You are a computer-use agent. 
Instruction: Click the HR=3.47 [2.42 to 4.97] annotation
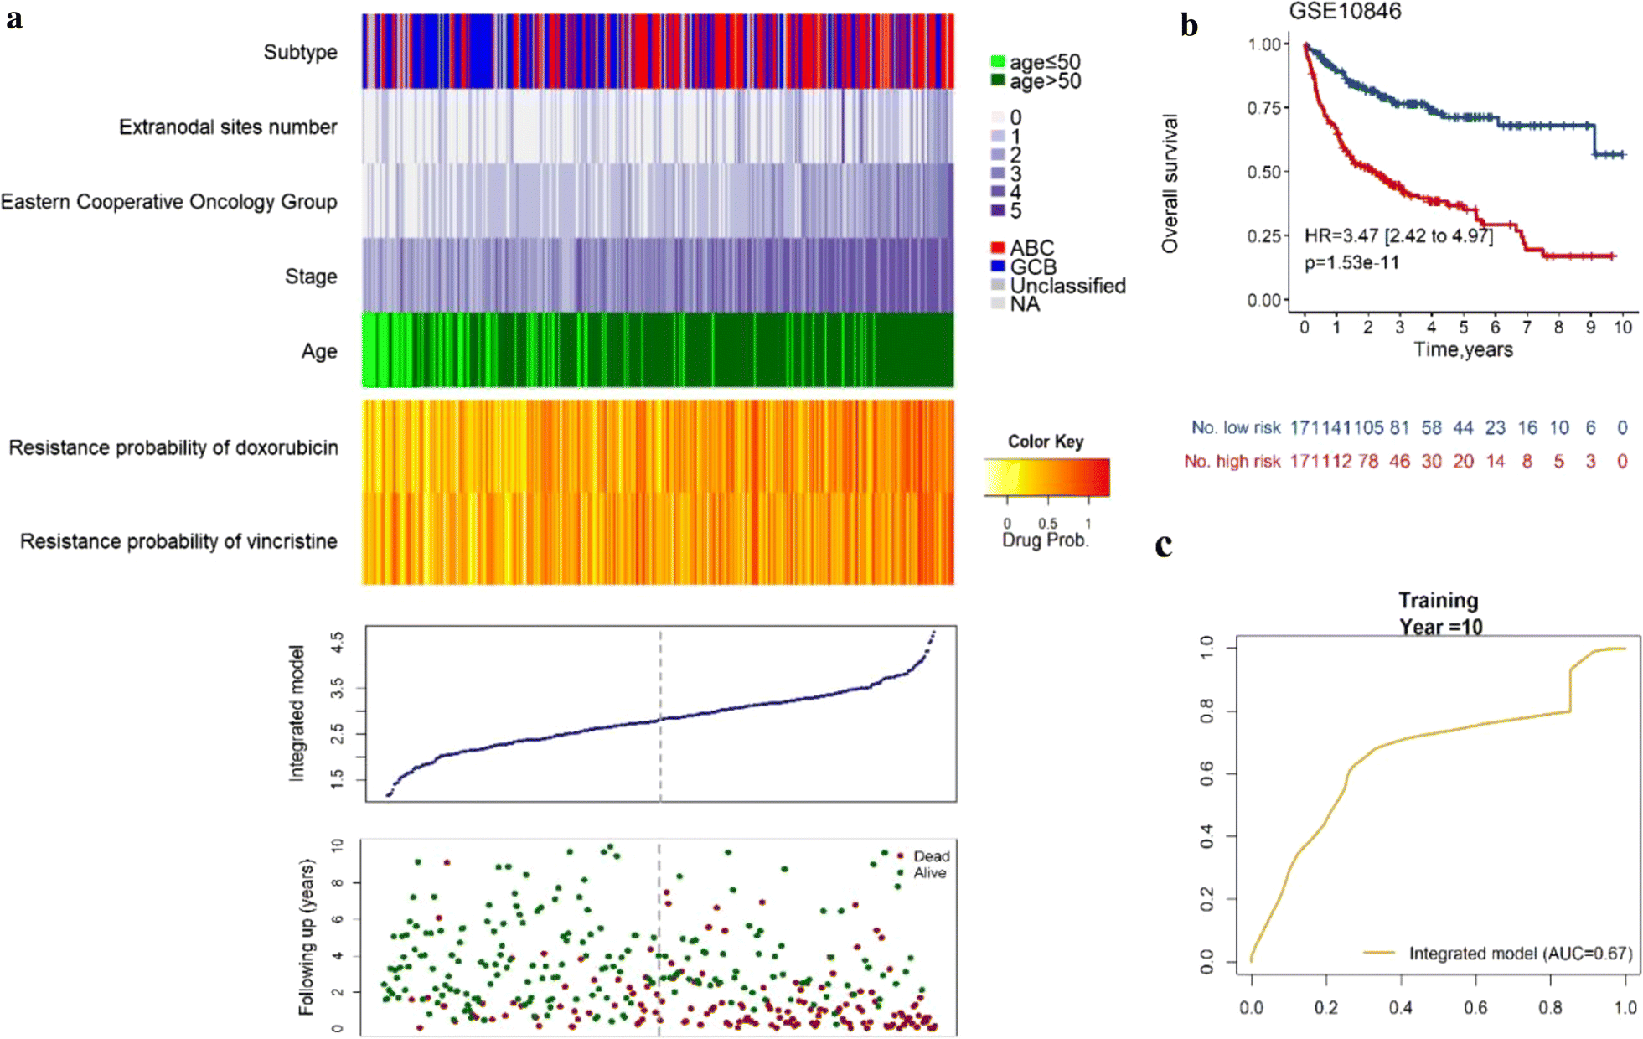1398,235
